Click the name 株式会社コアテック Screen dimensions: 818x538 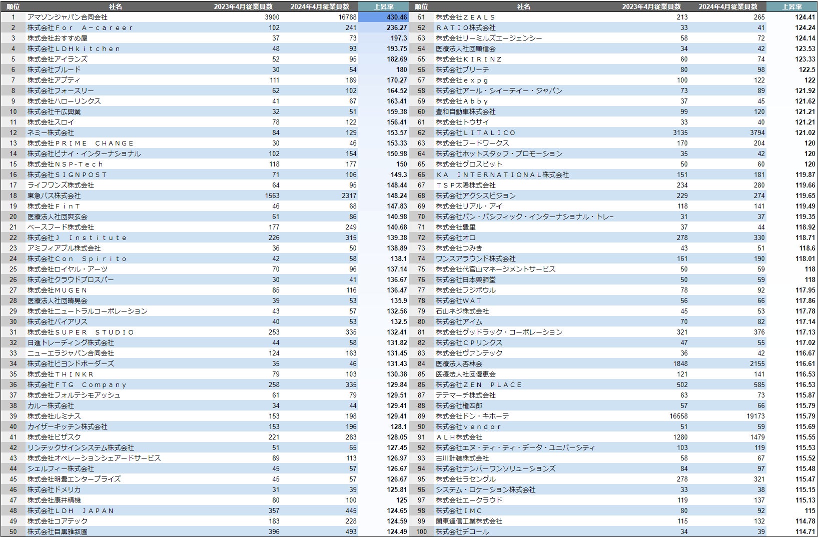[x=58, y=521]
